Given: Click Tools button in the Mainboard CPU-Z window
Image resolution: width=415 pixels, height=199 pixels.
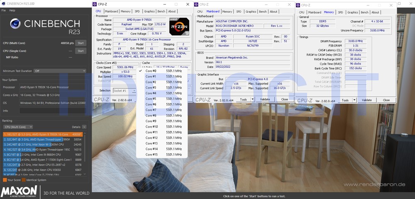Looking at the screenshot, I should tap(244, 99).
